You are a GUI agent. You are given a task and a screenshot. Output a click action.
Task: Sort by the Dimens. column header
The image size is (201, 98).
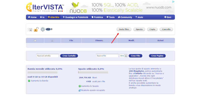[99, 41]
